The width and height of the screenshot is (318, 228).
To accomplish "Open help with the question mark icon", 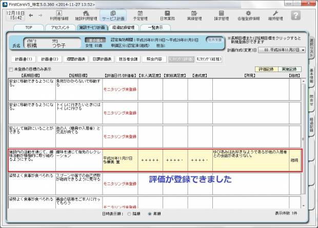I will pos(296,15).
